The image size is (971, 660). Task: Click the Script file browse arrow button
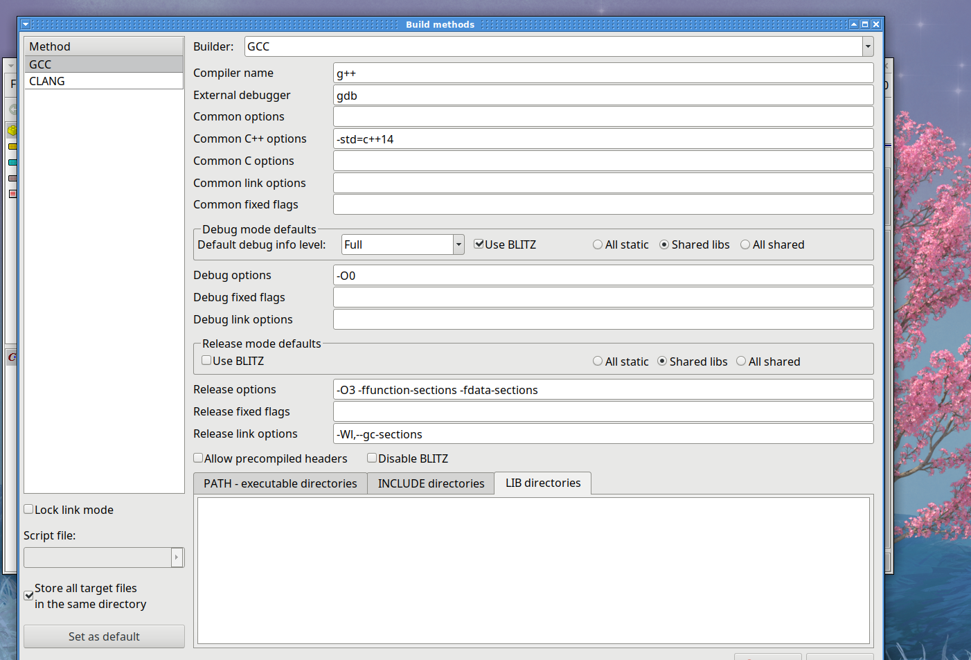tap(177, 558)
